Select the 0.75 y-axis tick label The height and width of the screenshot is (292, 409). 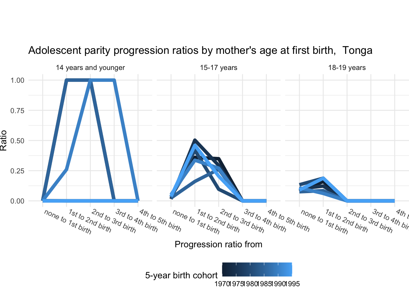coord(17,110)
